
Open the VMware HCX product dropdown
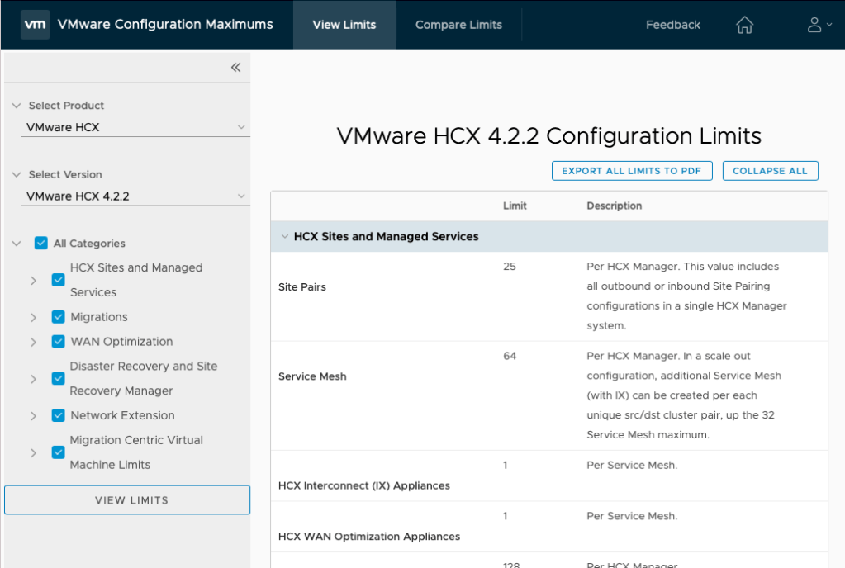click(x=135, y=128)
